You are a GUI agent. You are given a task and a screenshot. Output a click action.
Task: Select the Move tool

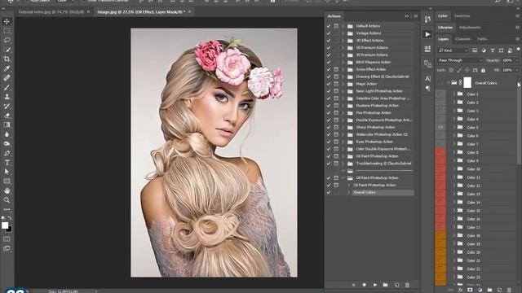pyautogui.click(x=7, y=22)
